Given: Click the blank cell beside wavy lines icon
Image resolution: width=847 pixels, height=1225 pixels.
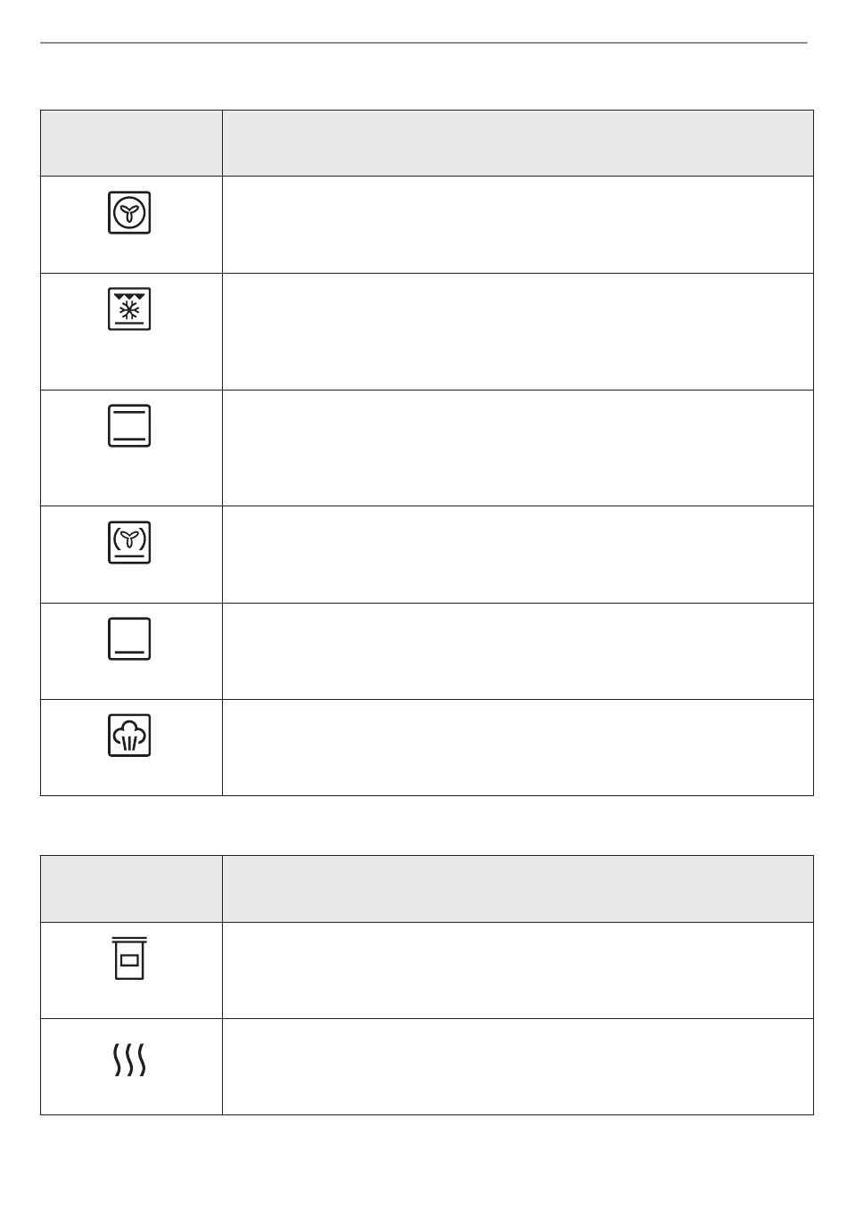Looking at the screenshot, I should point(518,1067).
